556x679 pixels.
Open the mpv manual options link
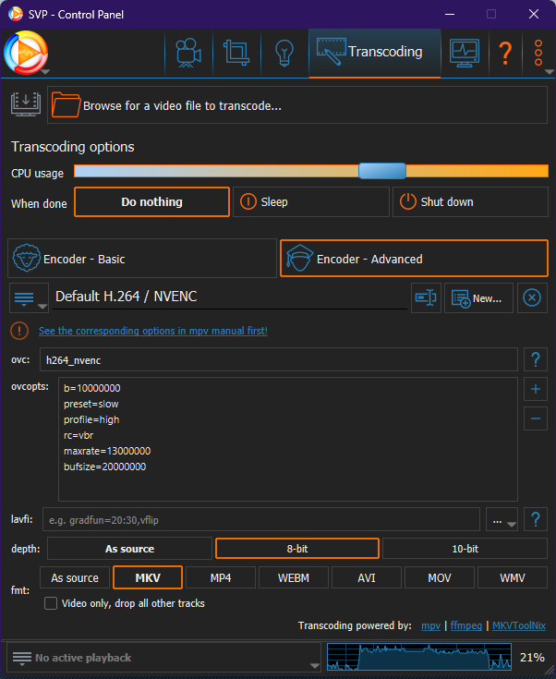tap(152, 330)
